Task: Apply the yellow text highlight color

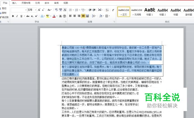Action: click(x=48, y=16)
